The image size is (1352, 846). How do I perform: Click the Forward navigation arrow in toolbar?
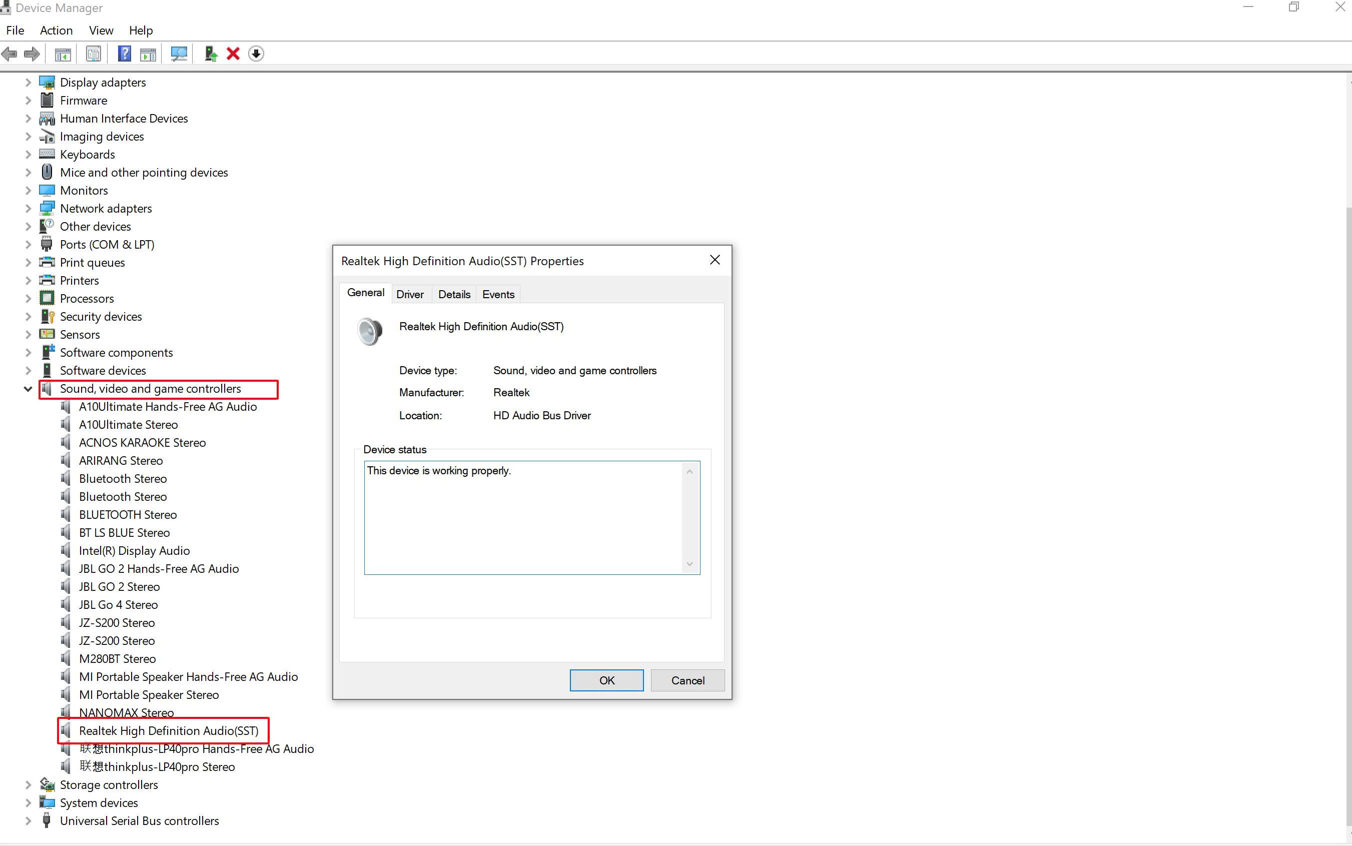coord(32,53)
